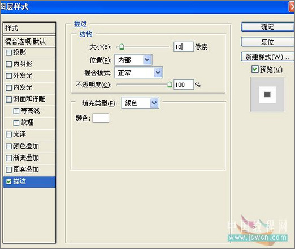Select the 渐变叠加 style label
The image size is (295, 249).
tap(26, 158)
